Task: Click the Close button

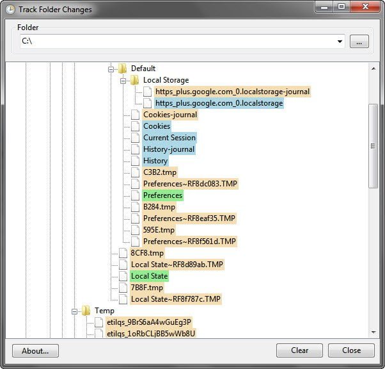Action: pos(351,350)
